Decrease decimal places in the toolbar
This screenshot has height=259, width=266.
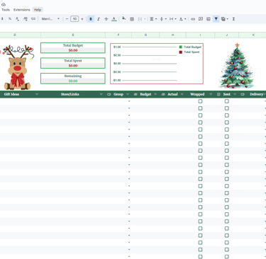(x=17, y=19)
